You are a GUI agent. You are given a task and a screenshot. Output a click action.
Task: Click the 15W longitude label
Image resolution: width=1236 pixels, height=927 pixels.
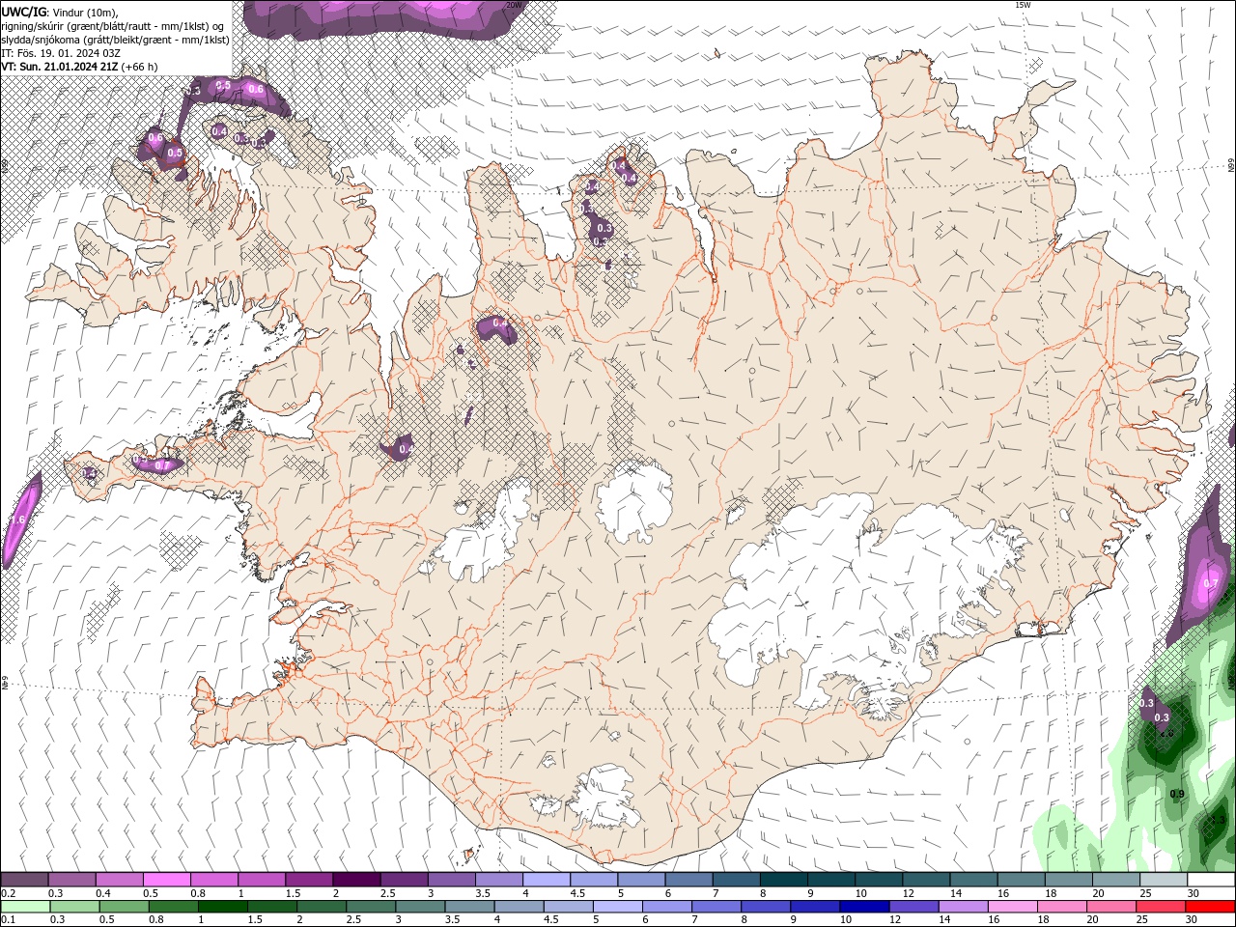pos(1023,5)
